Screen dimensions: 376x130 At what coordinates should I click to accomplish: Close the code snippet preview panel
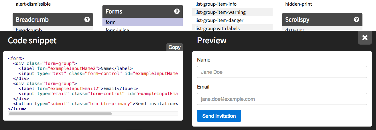click(x=365, y=38)
